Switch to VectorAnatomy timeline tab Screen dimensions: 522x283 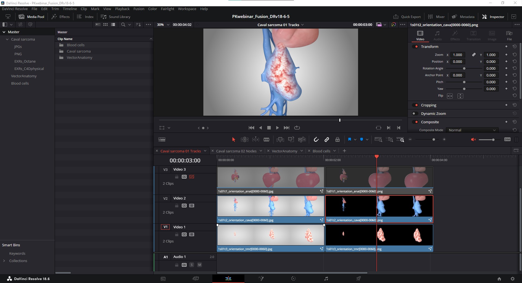coord(284,151)
